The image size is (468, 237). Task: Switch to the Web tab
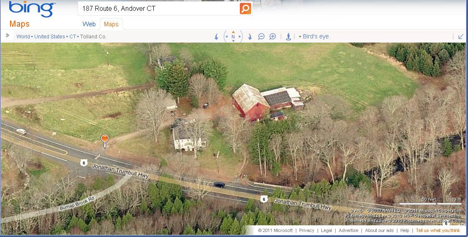89,24
